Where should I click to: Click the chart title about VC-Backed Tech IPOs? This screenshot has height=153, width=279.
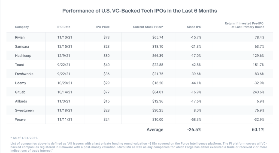(139, 11)
